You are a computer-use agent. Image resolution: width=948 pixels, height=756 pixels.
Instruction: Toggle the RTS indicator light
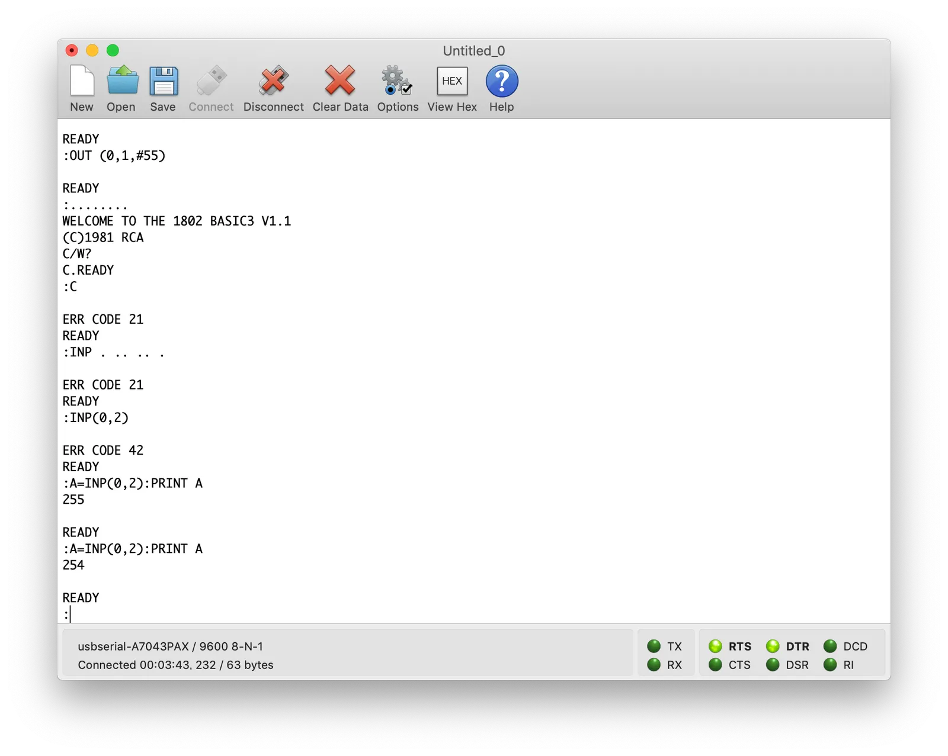[715, 646]
